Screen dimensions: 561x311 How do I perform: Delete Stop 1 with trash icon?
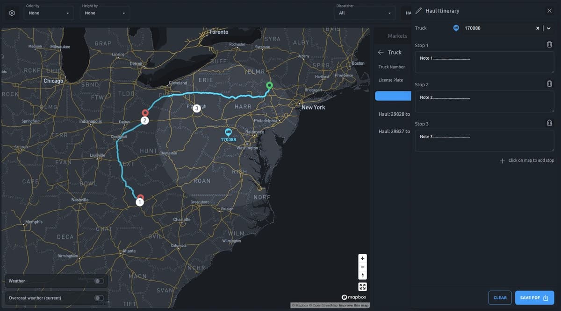pyautogui.click(x=550, y=45)
